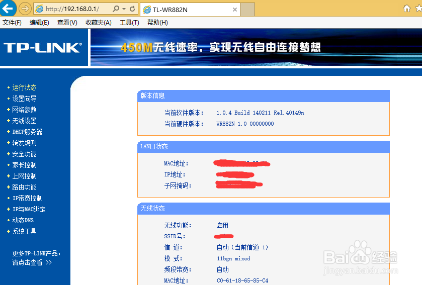Viewport: 422px width, 285px height.
Task: Expand 无线设置 section
Action: tap(24, 121)
